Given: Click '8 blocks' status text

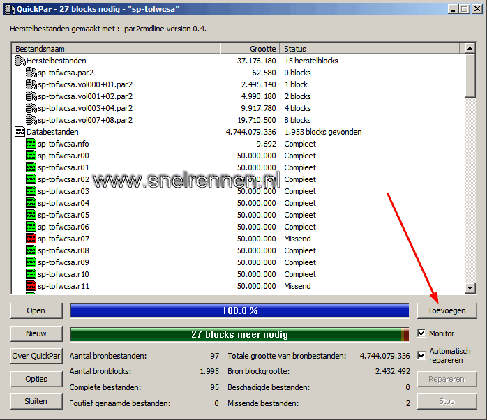Looking at the screenshot, I should [x=297, y=120].
